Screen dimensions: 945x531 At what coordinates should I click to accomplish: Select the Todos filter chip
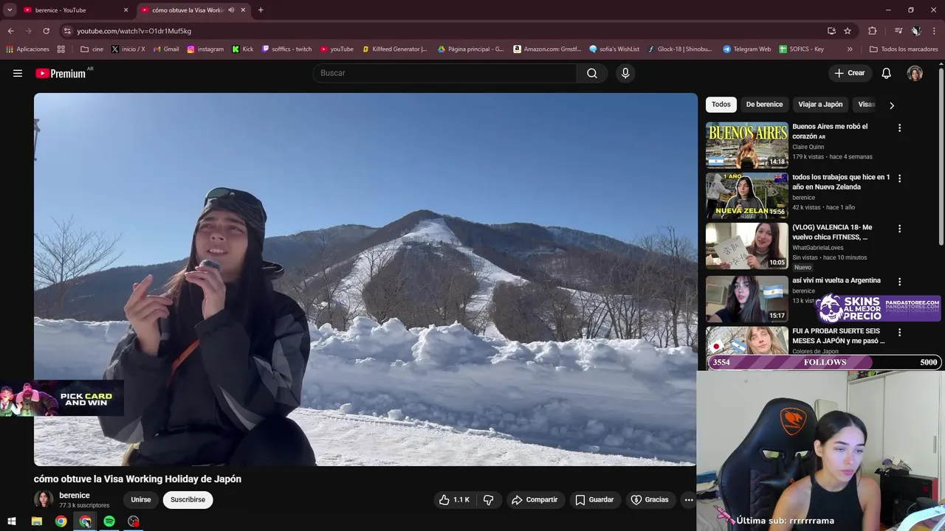721,105
